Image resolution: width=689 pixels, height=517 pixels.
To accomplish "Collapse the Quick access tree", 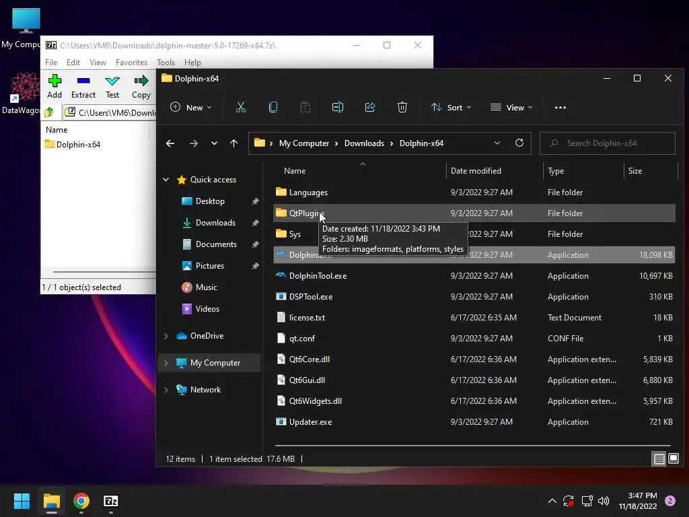I will 166,179.
